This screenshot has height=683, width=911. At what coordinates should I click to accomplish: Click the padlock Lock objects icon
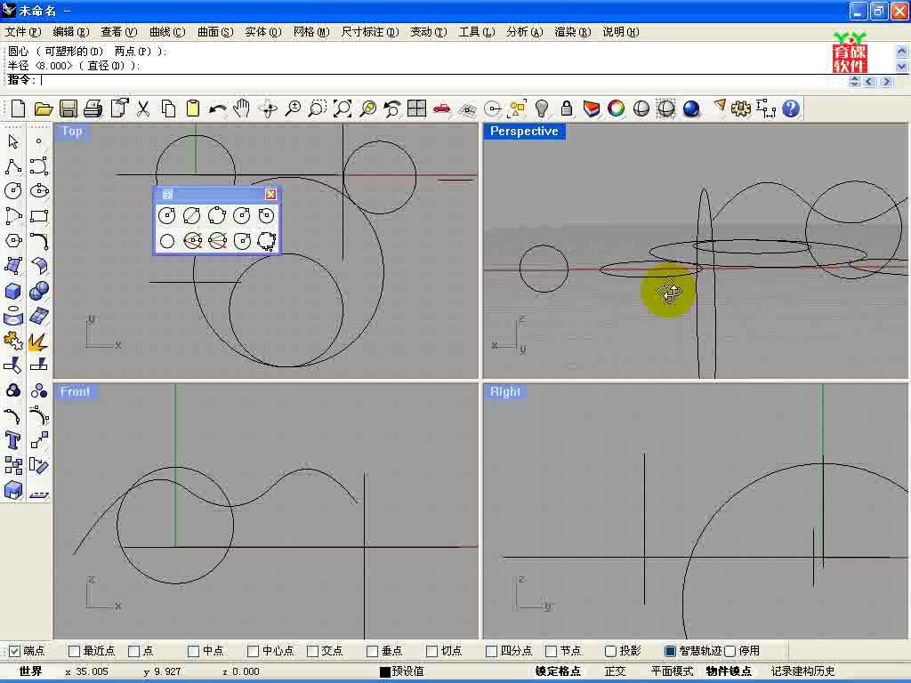tap(567, 108)
